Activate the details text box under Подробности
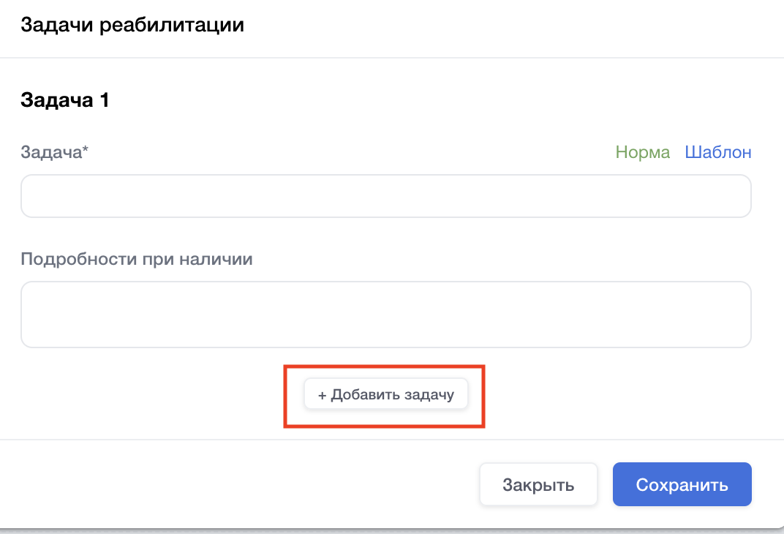784x534 pixels. click(x=385, y=315)
